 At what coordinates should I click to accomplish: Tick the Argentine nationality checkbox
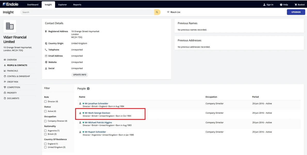point(45,131)
